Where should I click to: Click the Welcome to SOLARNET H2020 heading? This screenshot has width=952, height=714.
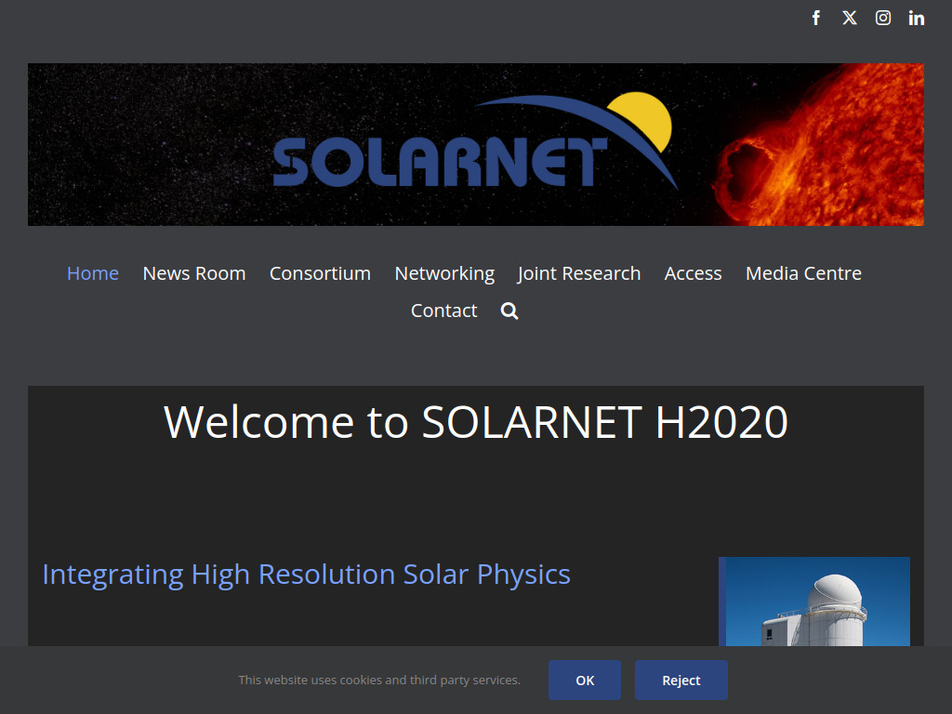point(476,423)
